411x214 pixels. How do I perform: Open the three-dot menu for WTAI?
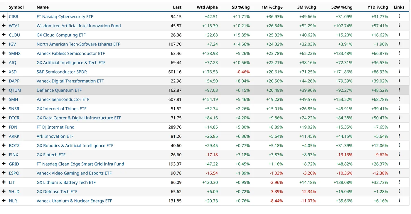pyautogui.click(x=399, y=26)
